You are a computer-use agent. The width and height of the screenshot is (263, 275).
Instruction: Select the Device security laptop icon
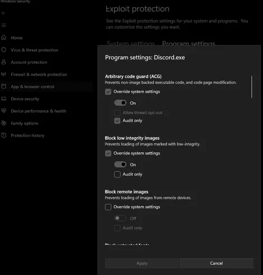coord(3,99)
